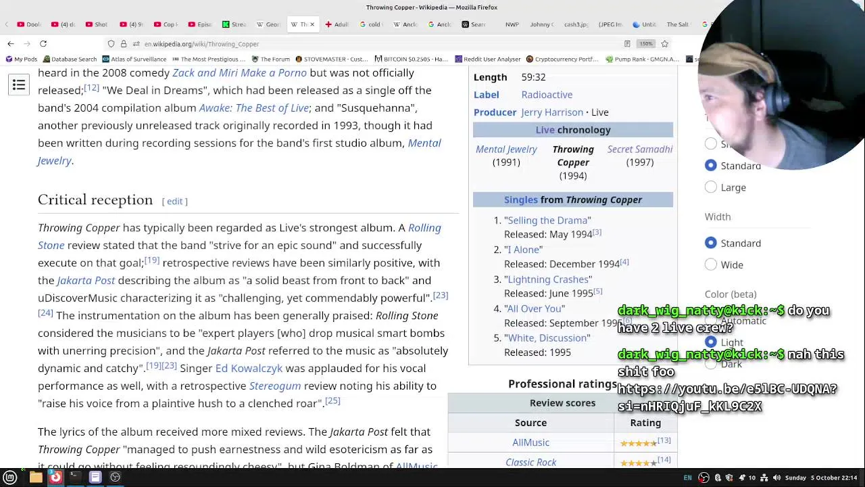Open the Atlas of Surveillance bookmark
Image resolution: width=865 pixels, height=487 pixels.
click(134, 59)
